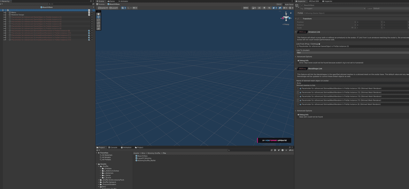
Task: Switch to the Scene tab
Action: (x=100, y=1)
